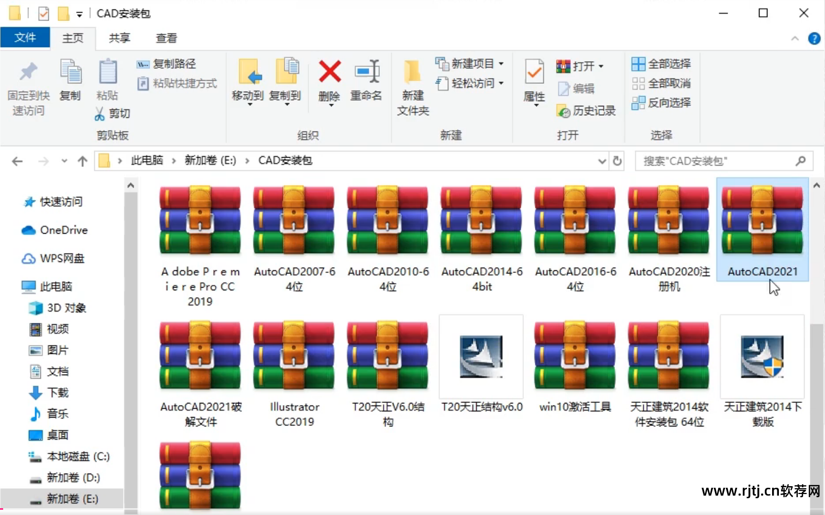The width and height of the screenshot is (825, 515).
Task: Switch to the View (查看) ribbon tab
Action: [167, 38]
